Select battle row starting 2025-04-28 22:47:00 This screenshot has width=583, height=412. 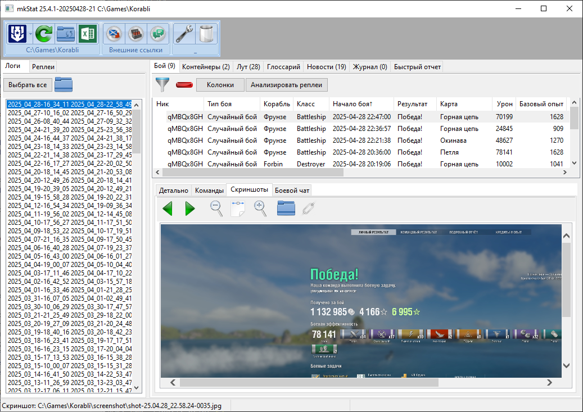360,117
